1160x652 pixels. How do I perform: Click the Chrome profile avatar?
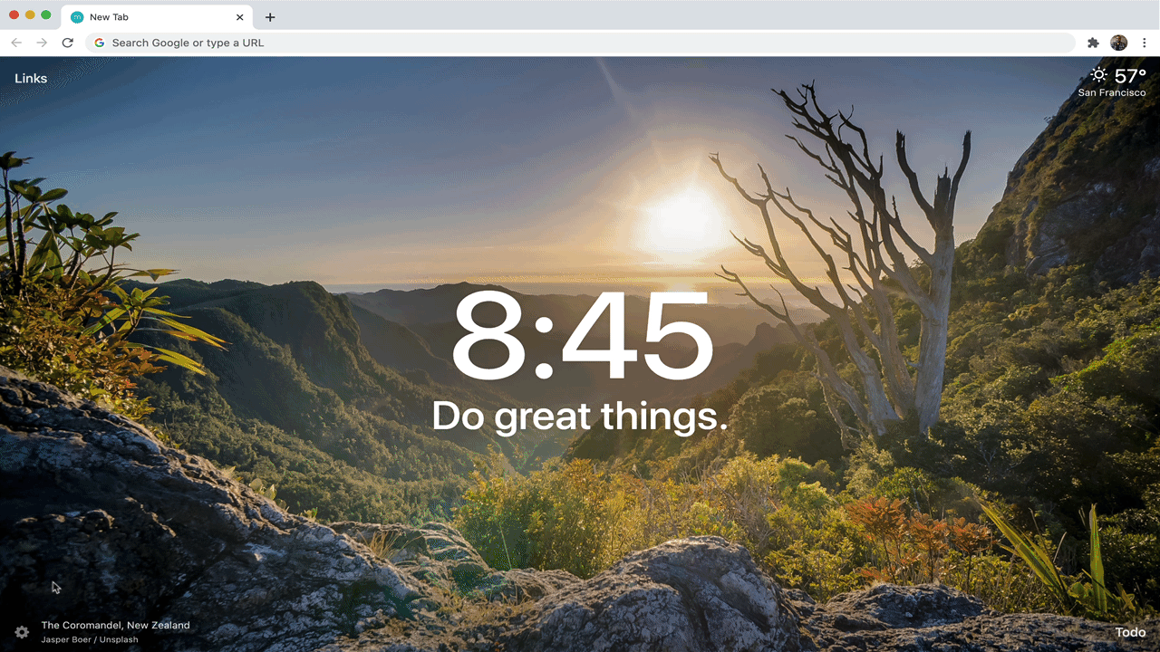pyautogui.click(x=1118, y=43)
